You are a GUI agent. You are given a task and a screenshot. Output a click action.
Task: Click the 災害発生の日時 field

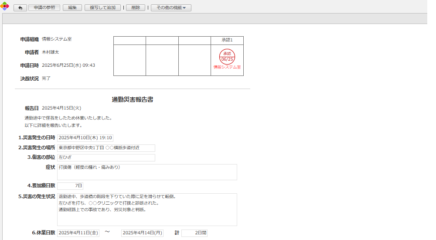(x=85, y=138)
